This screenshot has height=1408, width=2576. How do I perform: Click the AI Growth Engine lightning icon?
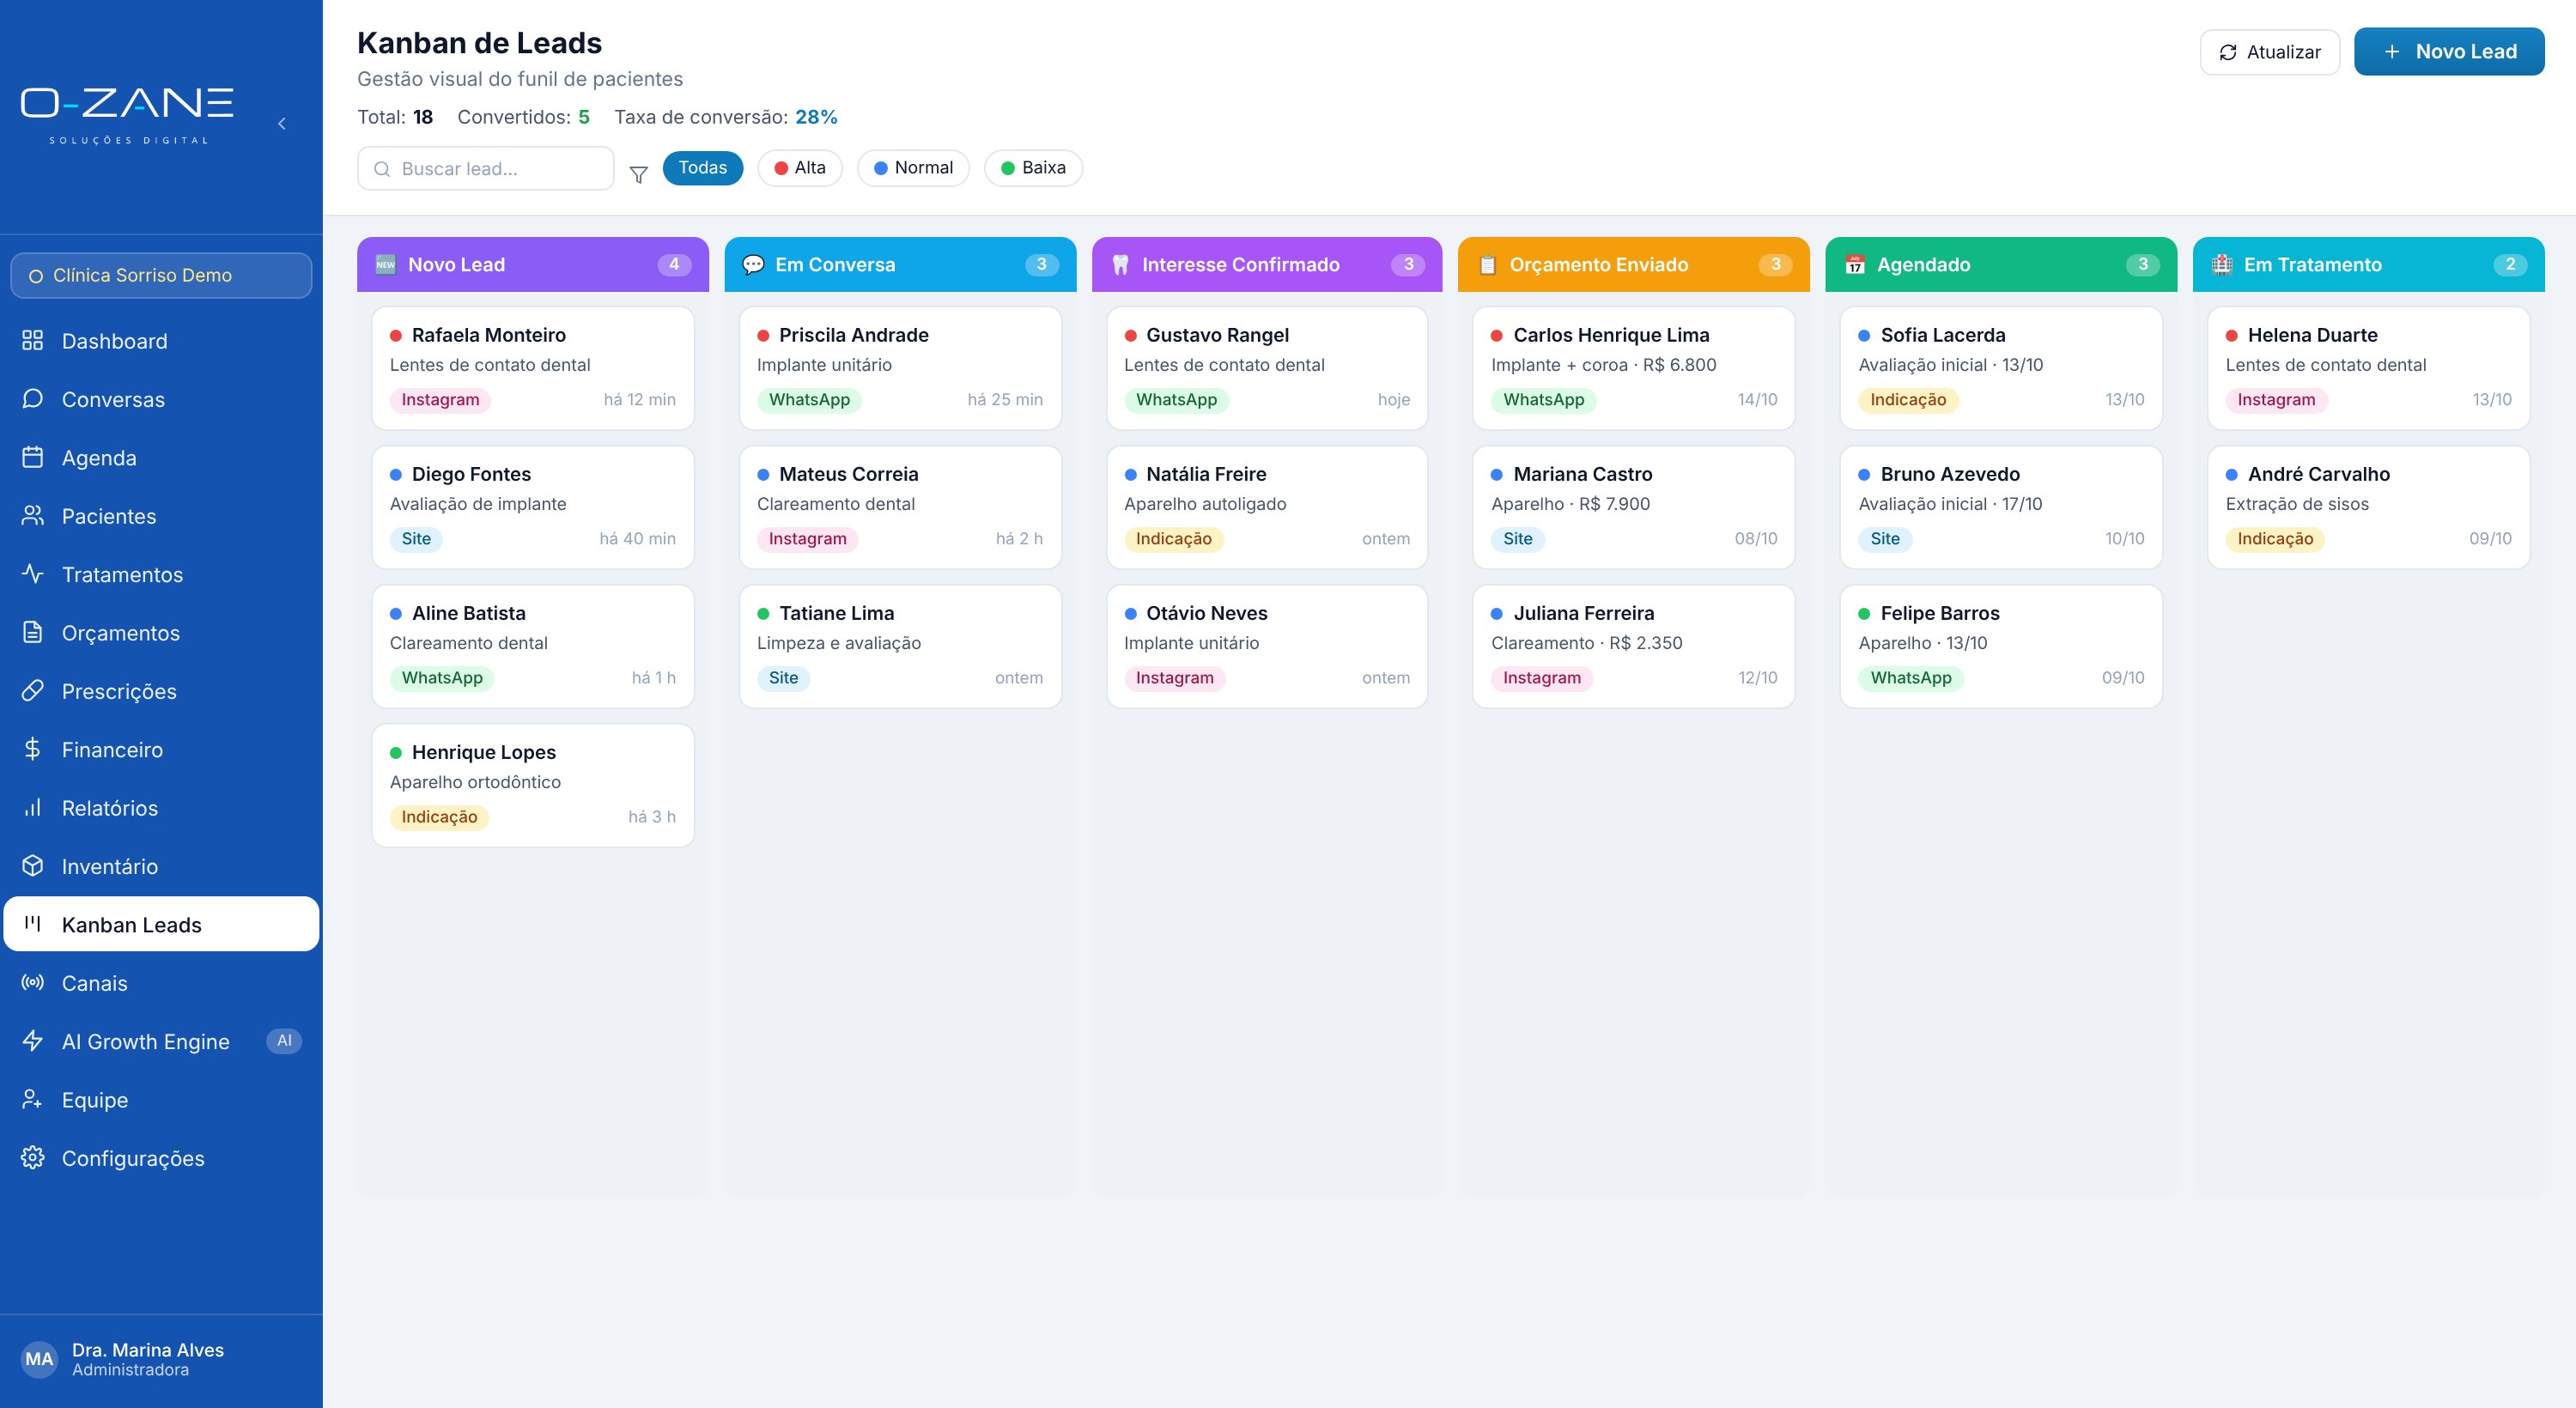pyautogui.click(x=33, y=1041)
